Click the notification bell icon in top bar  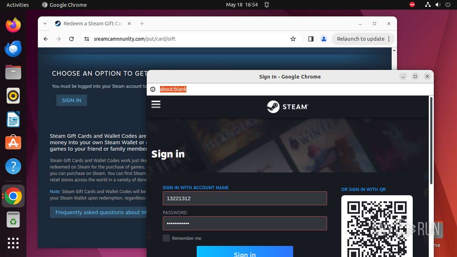click(267, 5)
